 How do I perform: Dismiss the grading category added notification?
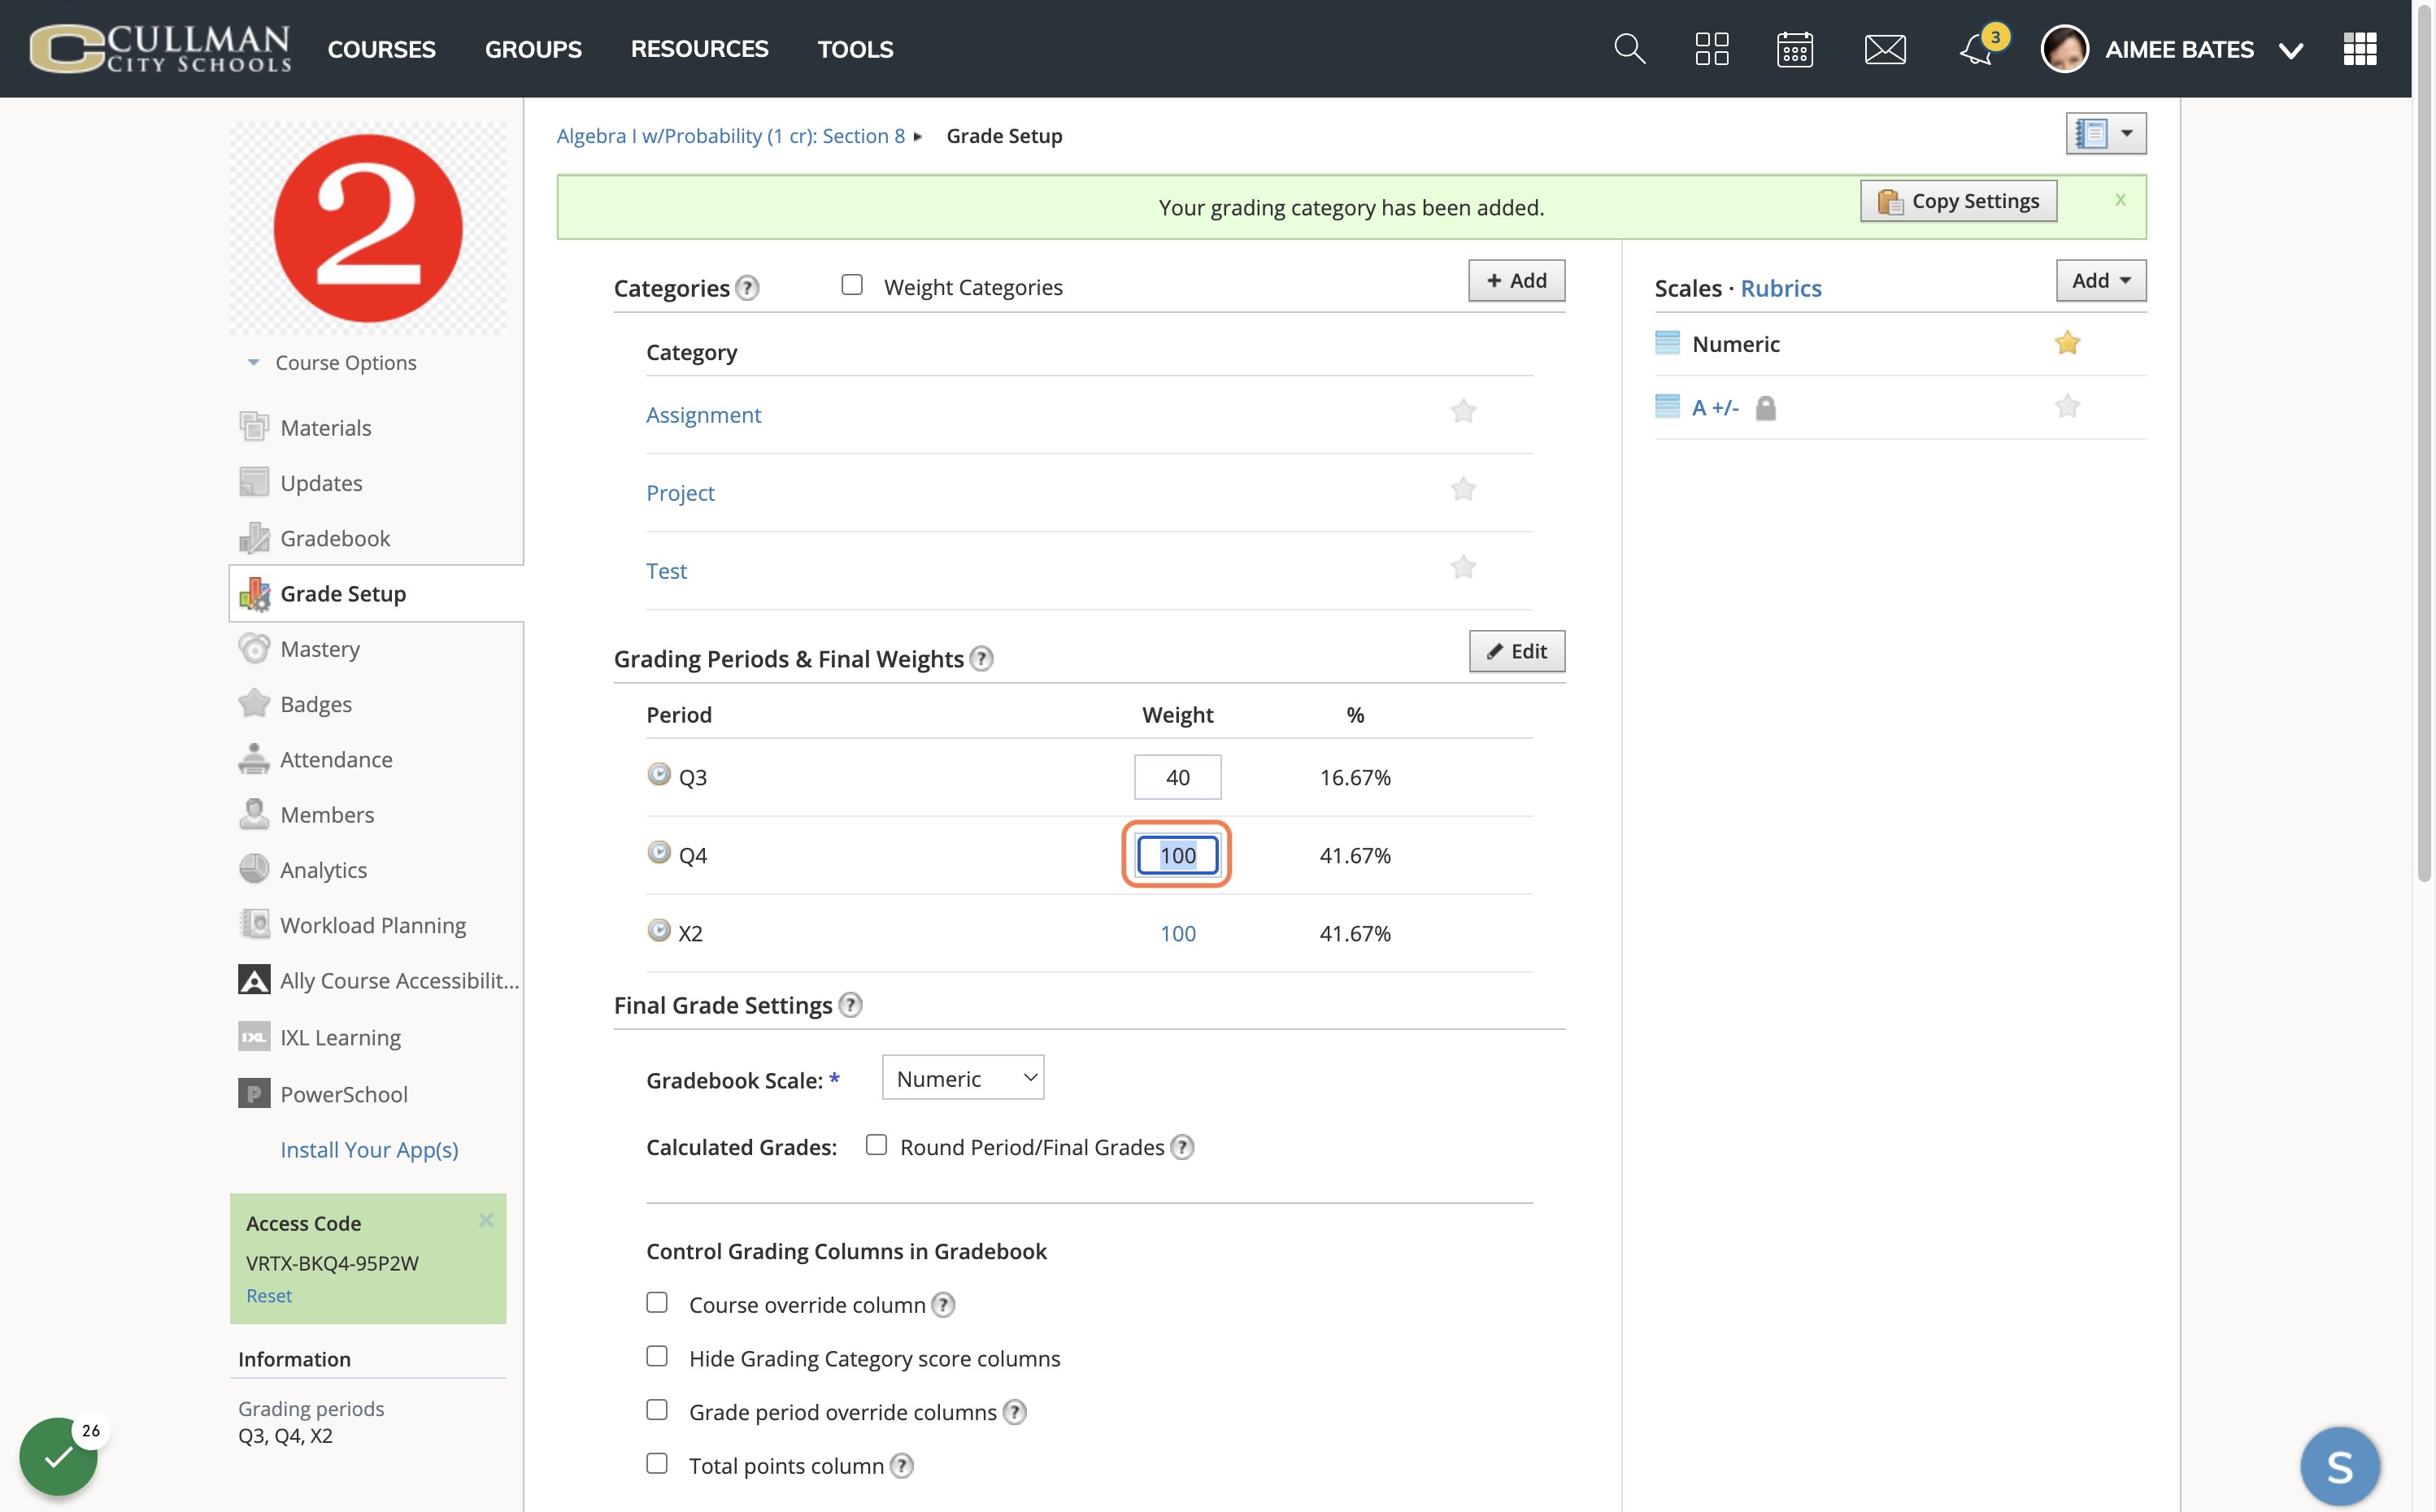(x=2120, y=200)
